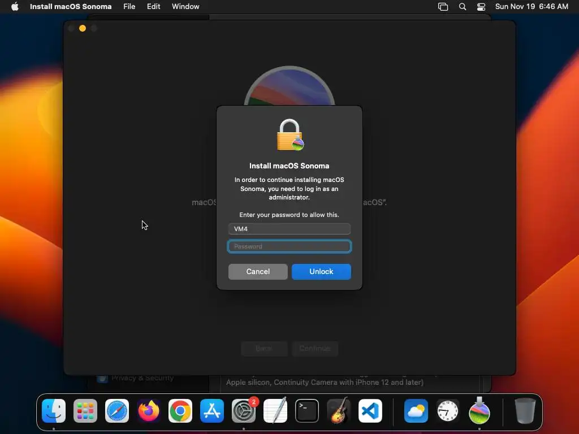Open Control Center in menu bar
This screenshot has height=434, width=579.
(x=481, y=7)
